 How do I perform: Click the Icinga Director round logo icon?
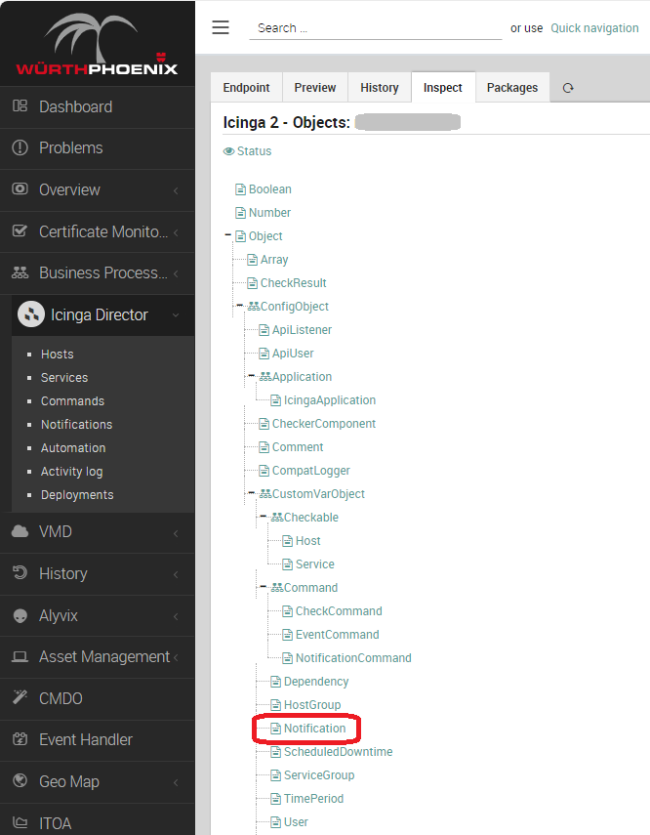(31, 314)
